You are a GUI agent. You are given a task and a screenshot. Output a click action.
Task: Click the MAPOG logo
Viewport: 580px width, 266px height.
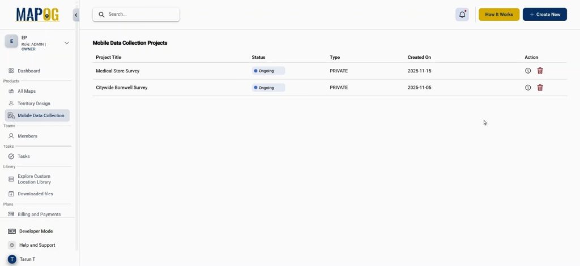pos(38,15)
